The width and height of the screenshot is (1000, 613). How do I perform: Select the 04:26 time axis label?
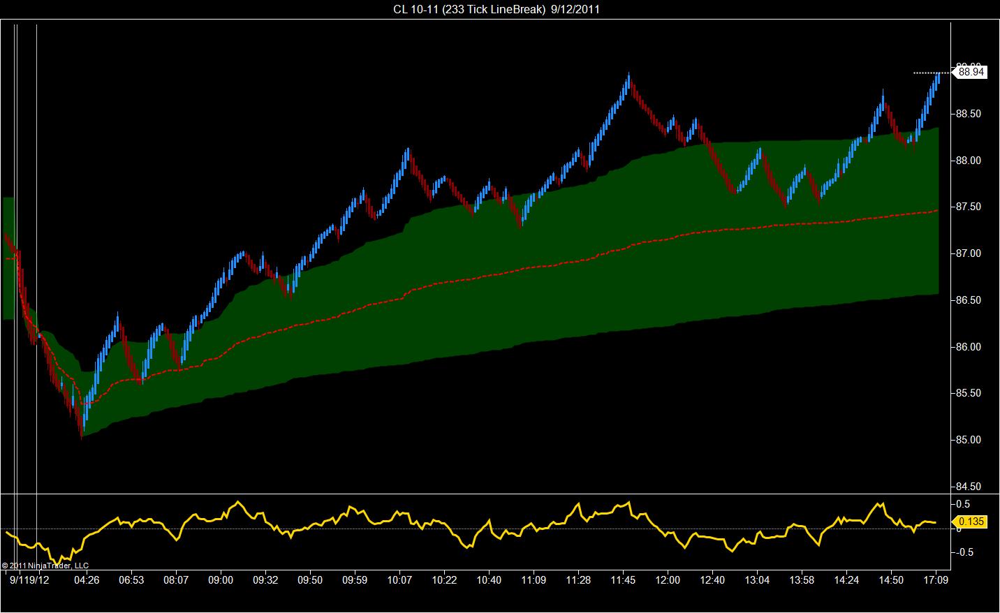(87, 579)
